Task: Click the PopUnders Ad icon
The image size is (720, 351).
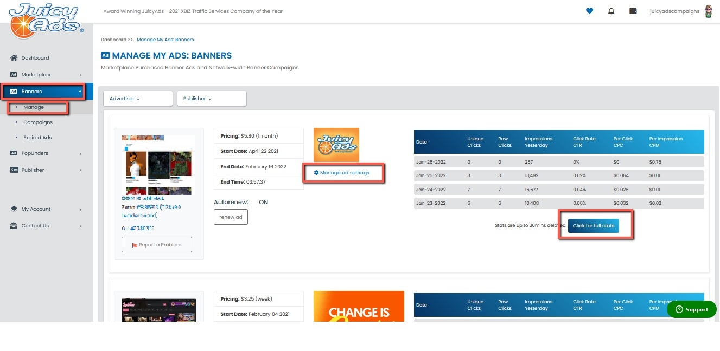Action: (14, 153)
